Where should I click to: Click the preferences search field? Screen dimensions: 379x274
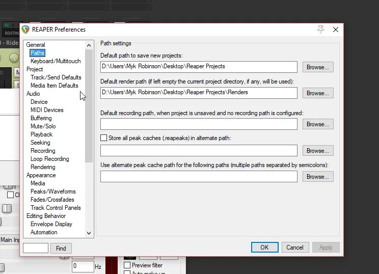[x=36, y=248]
